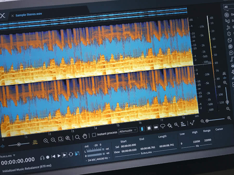Click the plus magnifier above the vertical zoom slider
This screenshot has height=175, width=234.
(225, 83)
